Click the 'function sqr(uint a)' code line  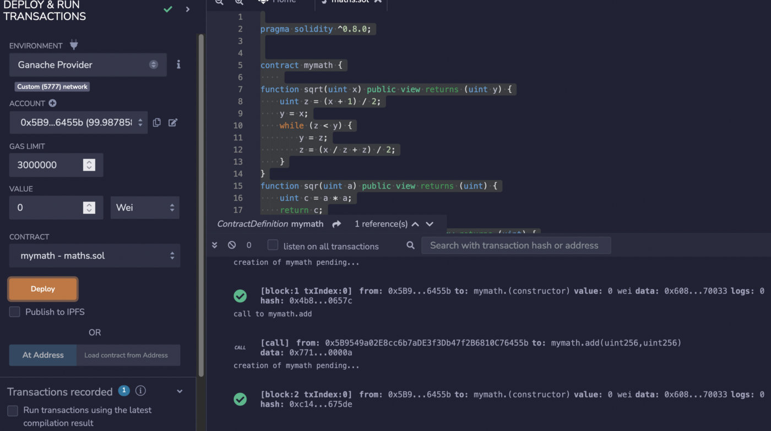[x=378, y=186]
